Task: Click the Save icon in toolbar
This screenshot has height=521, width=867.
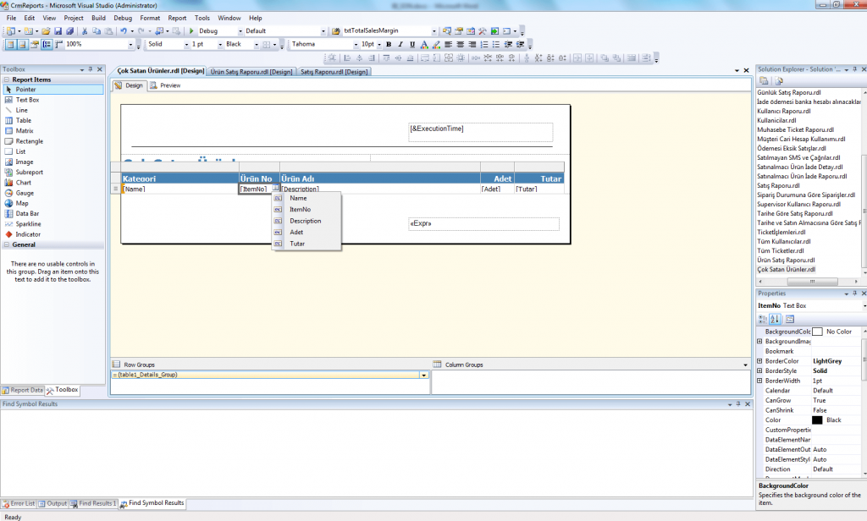Action: (x=58, y=31)
